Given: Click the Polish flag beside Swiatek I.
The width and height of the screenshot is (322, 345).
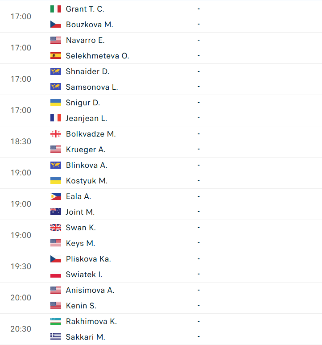Looking at the screenshot, I should [56, 274].
